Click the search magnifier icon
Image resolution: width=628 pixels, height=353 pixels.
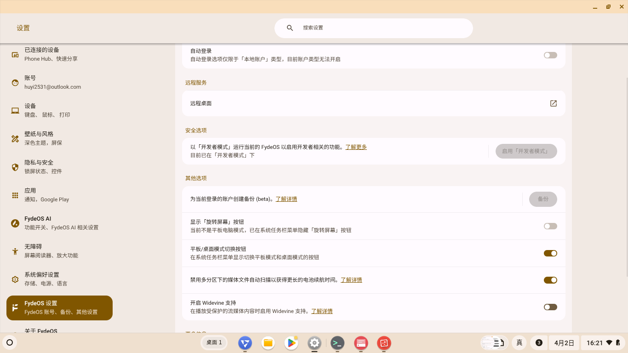(x=290, y=28)
